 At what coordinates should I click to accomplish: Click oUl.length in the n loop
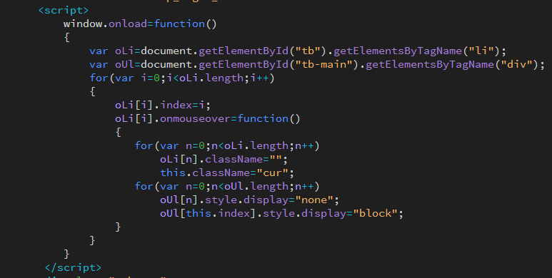click(x=256, y=187)
